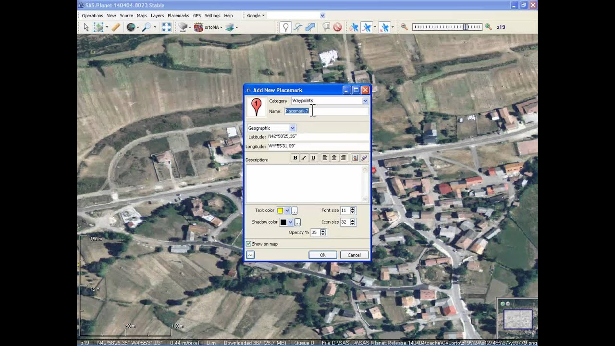615x346 pixels.
Task: Open the Geographic coordinate type dropdown
Action: tap(292, 128)
